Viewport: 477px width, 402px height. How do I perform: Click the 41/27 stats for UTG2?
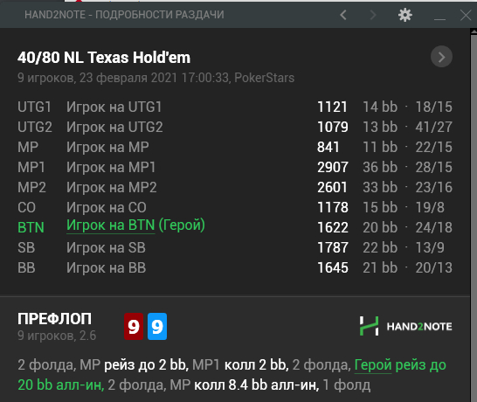(434, 128)
